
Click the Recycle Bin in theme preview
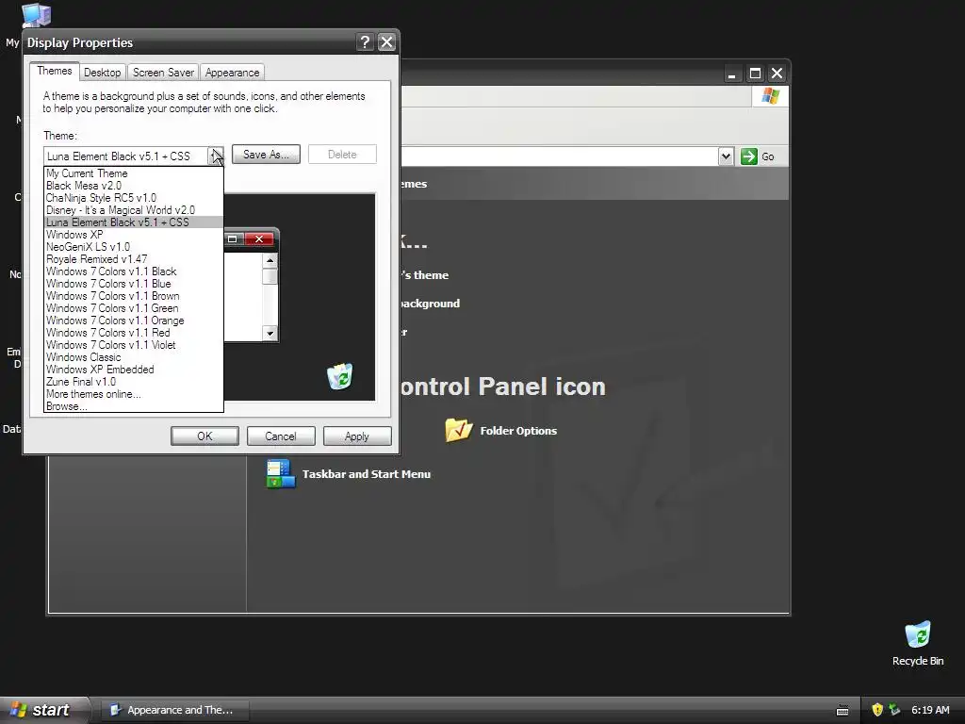point(339,376)
